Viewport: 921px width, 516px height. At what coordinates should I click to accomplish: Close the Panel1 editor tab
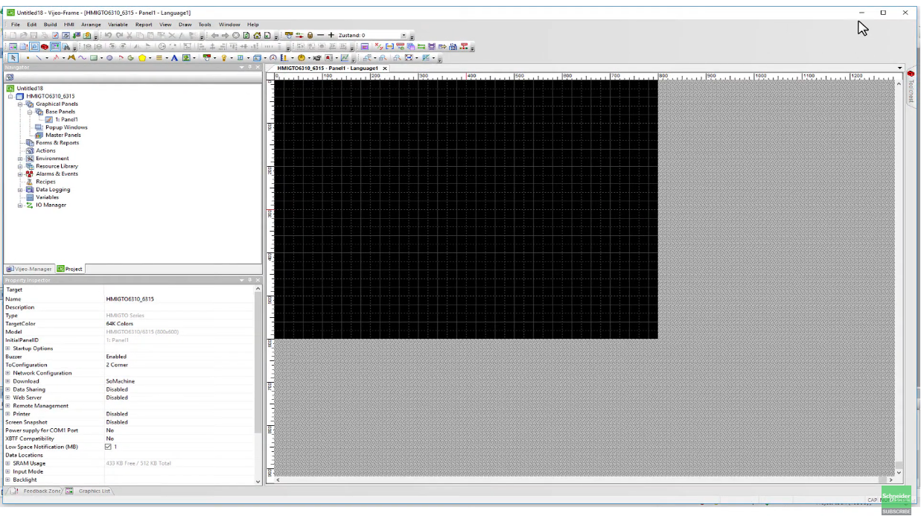pos(385,68)
